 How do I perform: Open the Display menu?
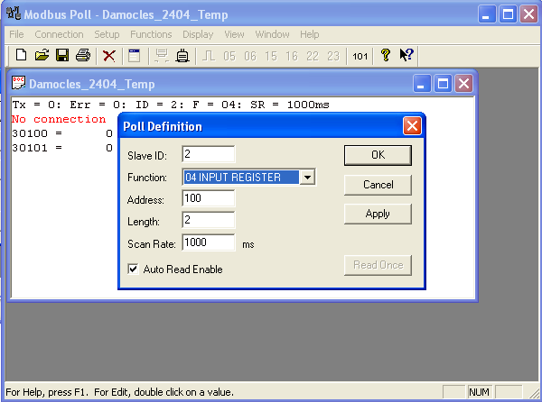click(x=198, y=34)
